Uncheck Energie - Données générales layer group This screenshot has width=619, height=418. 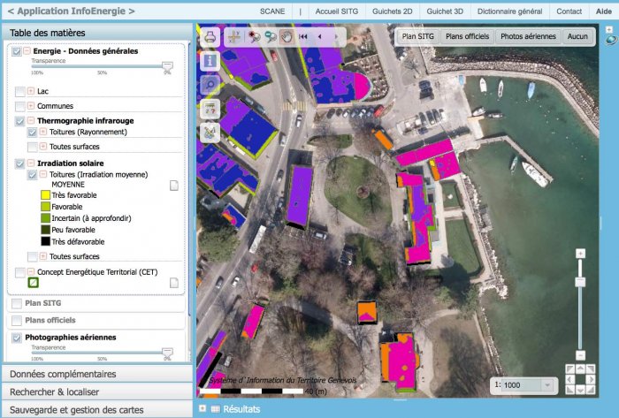tap(17, 51)
